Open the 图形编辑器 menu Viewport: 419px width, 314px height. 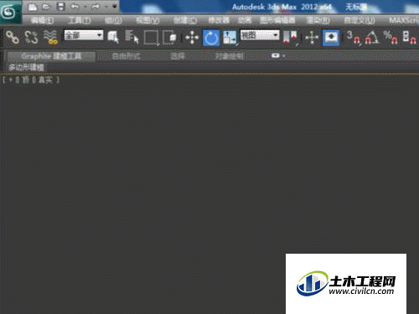tap(277, 20)
